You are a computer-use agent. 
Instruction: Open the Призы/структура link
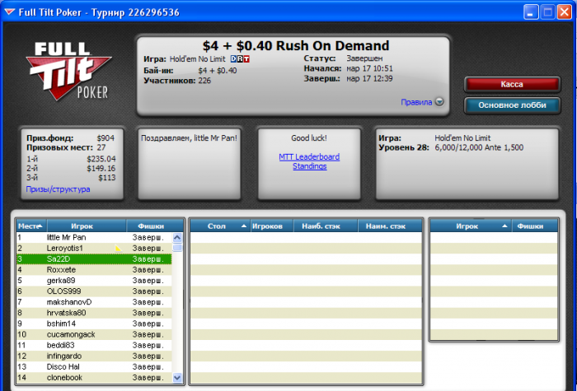click(58, 189)
